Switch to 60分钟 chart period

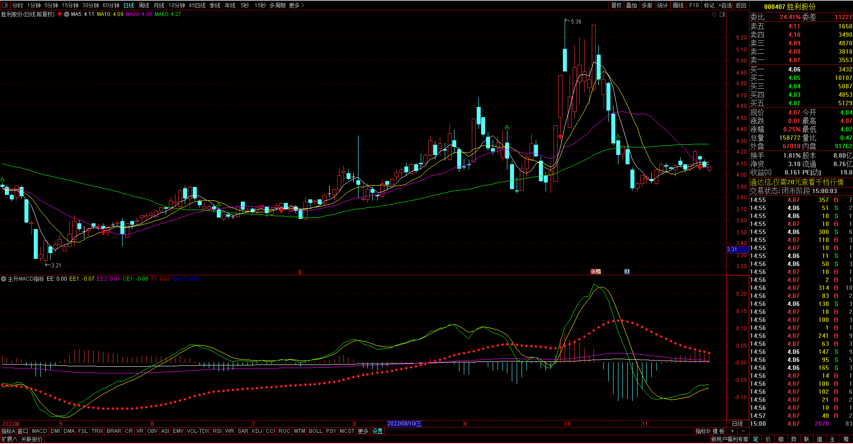[111, 5]
